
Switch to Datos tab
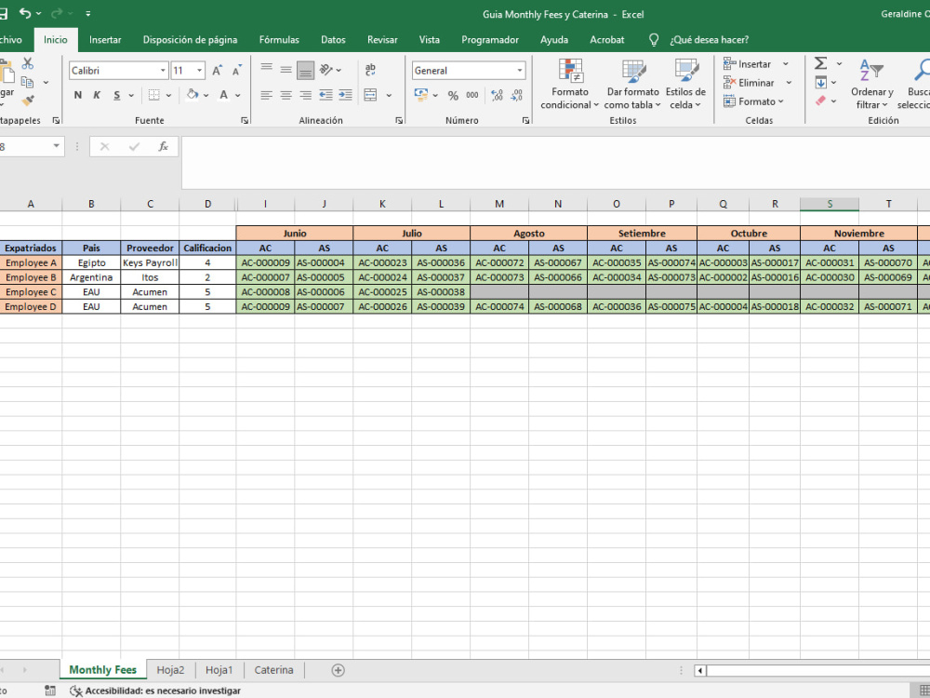[x=333, y=40]
